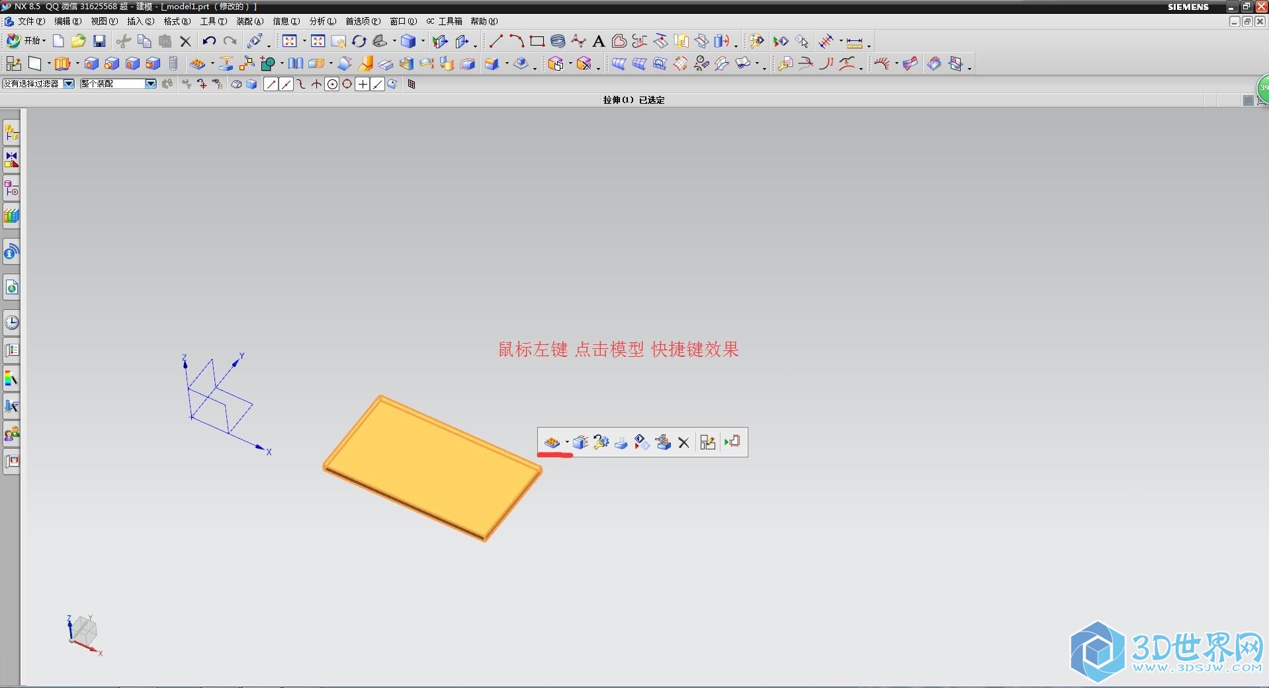Click the Edit Sketch icon in pop-up toolbar
This screenshot has width=1269, height=688.
pyautogui.click(x=707, y=442)
